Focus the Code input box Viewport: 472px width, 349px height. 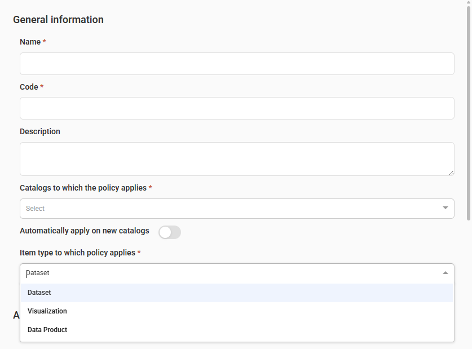coord(237,108)
